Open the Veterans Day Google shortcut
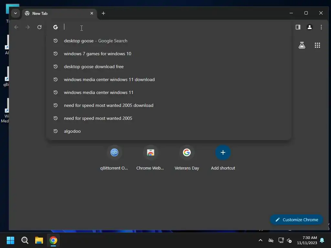The height and width of the screenshot is (248, 331). click(x=187, y=158)
